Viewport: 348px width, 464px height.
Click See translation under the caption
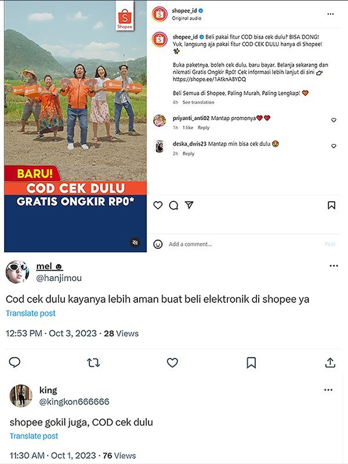pos(198,103)
